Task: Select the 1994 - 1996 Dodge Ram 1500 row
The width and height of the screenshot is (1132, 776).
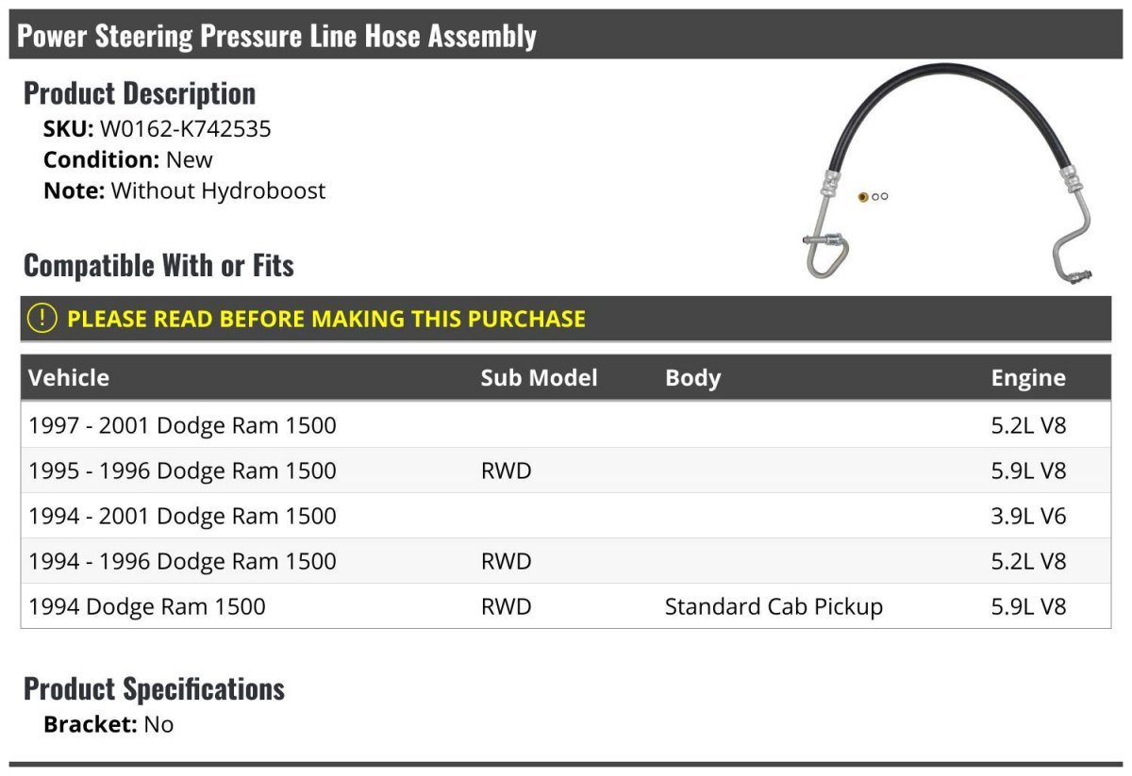Action: [566, 561]
